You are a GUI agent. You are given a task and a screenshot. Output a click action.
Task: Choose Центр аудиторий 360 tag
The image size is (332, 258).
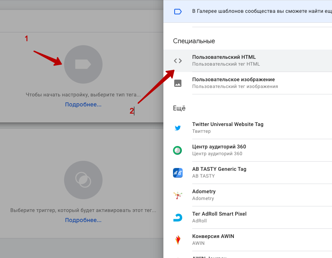click(219, 147)
